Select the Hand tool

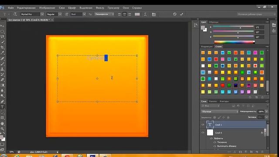2,123
